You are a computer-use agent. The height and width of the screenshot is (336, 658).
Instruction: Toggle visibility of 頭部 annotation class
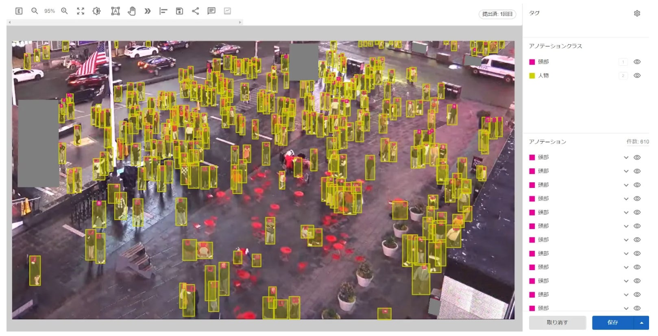pos(637,62)
